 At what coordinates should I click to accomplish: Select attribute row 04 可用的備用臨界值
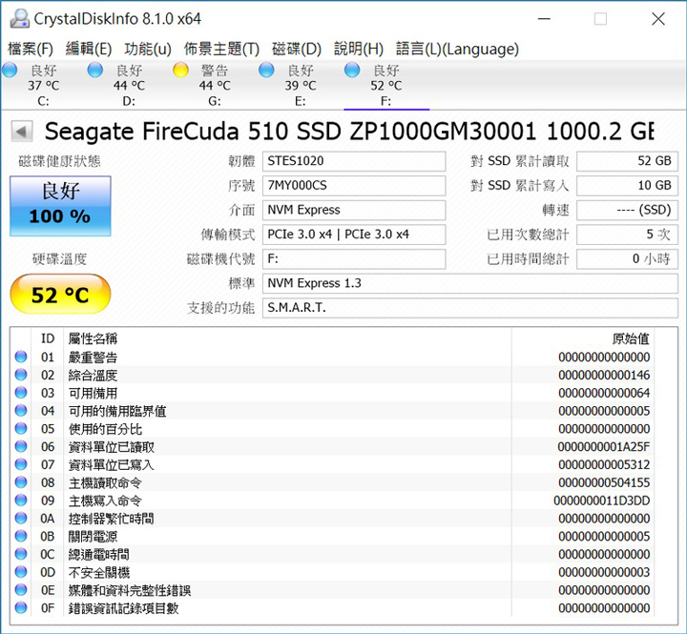(x=333, y=411)
